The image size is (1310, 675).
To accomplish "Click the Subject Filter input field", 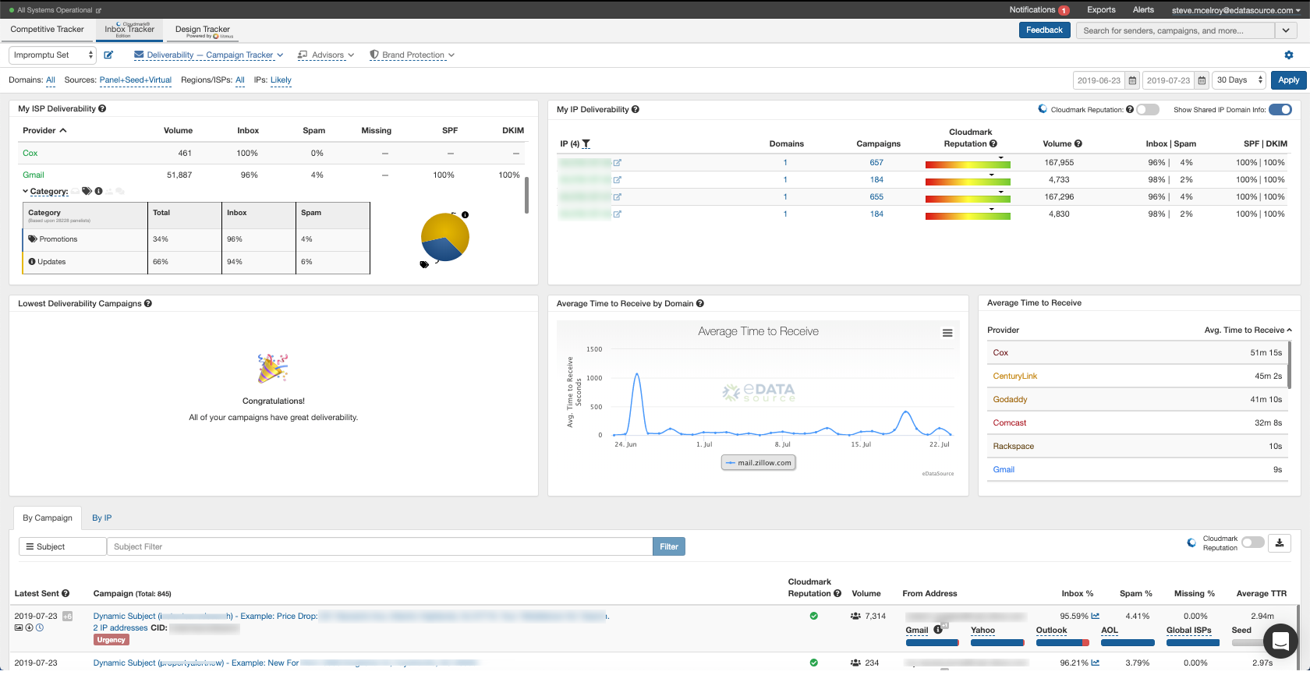I will point(380,547).
